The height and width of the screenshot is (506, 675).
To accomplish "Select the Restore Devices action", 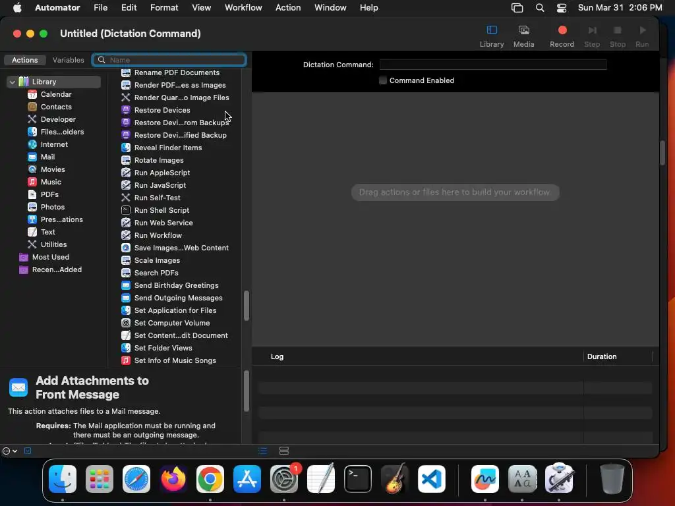I will coord(162,110).
